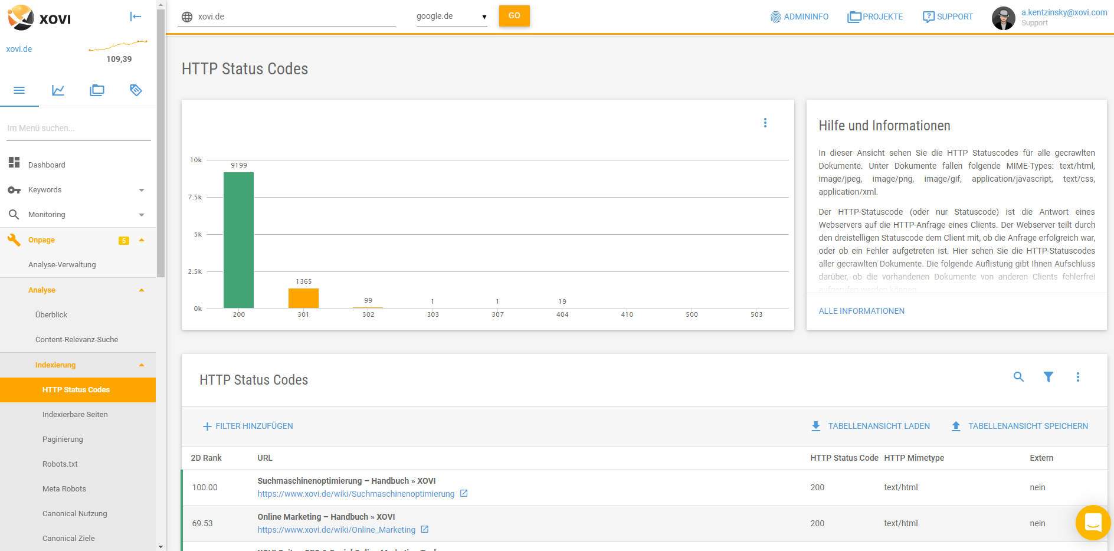
Task: Focus the 'Im Menü suchen' search field
Action: tap(78, 128)
